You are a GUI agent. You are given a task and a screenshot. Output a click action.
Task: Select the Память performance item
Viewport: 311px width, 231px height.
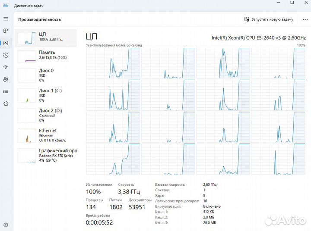[x=46, y=55]
